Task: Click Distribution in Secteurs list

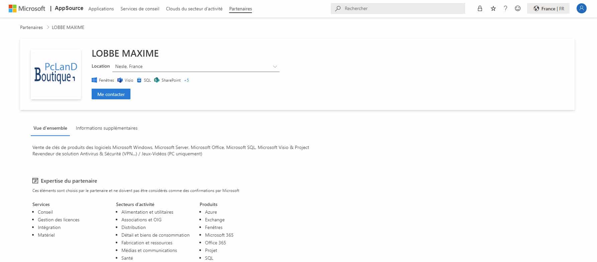Action: [x=133, y=227]
